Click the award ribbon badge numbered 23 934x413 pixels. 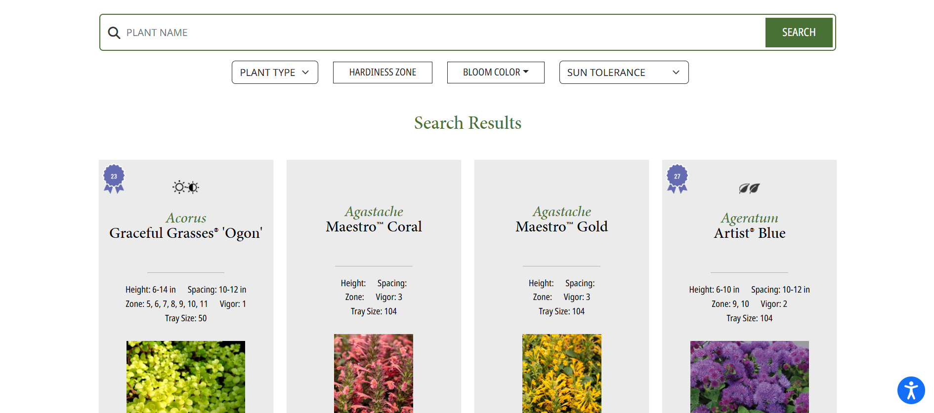click(114, 178)
